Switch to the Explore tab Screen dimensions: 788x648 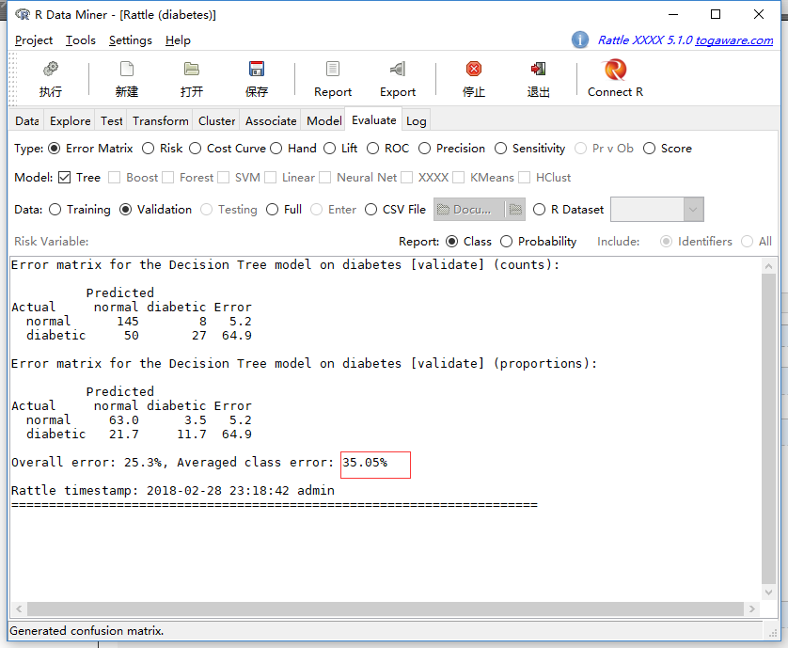[x=70, y=120]
